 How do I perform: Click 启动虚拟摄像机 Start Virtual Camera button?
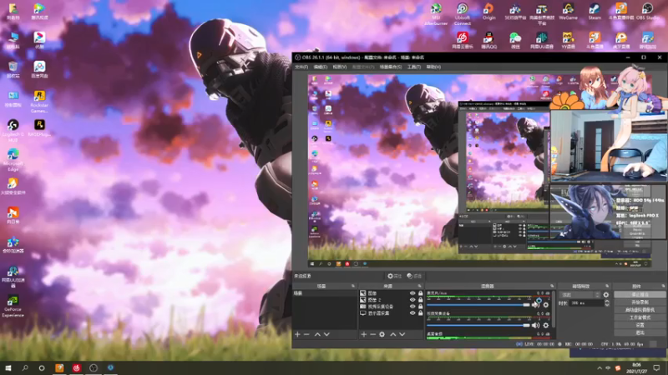point(640,310)
